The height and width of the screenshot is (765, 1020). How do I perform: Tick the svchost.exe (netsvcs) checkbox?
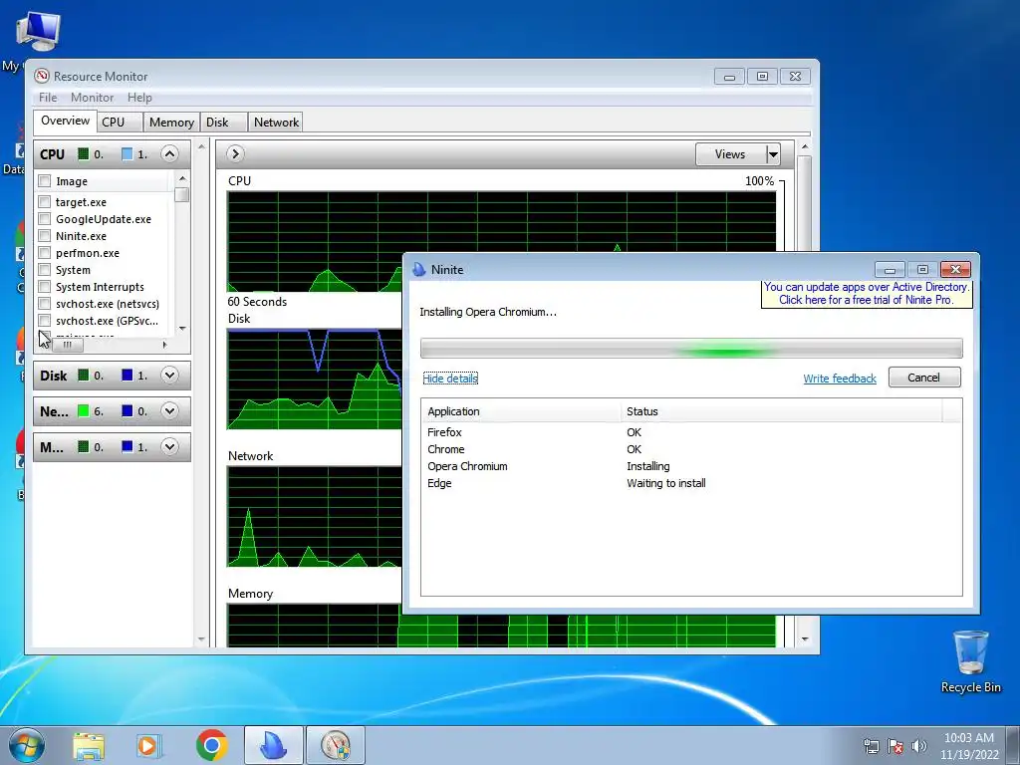(44, 303)
